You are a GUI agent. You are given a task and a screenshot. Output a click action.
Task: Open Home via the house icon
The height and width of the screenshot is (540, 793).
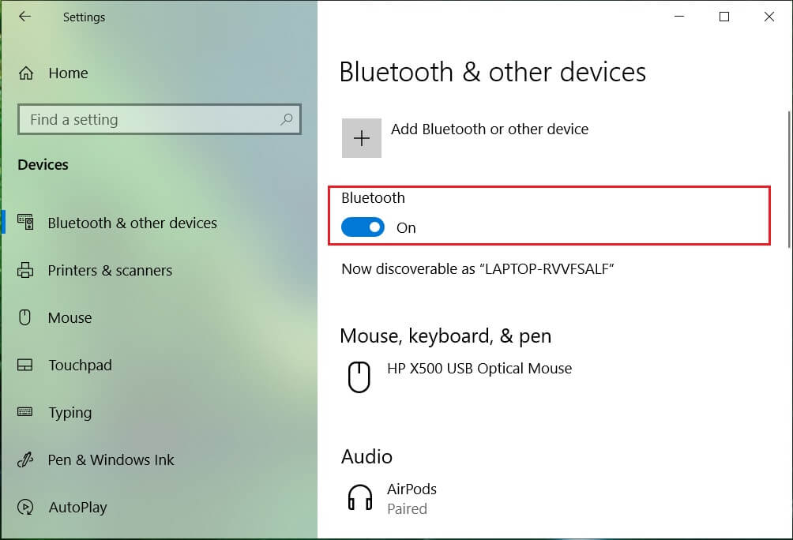point(26,73)
